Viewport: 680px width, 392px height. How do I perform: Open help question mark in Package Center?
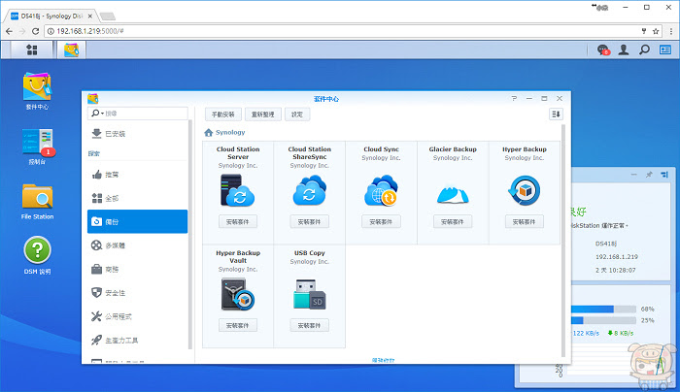tap(514, 99)
